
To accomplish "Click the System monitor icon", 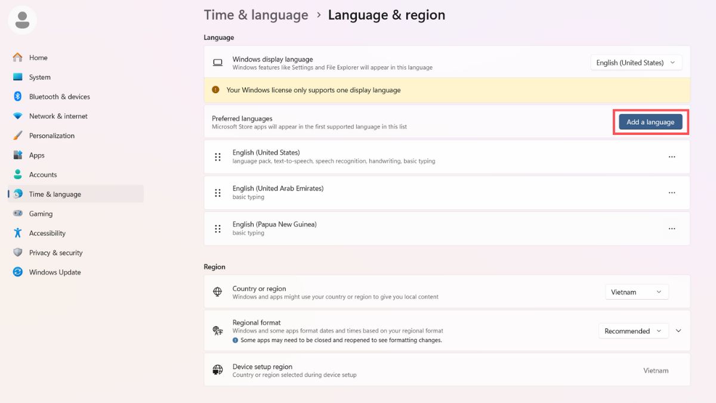I will tap(18, 77).
